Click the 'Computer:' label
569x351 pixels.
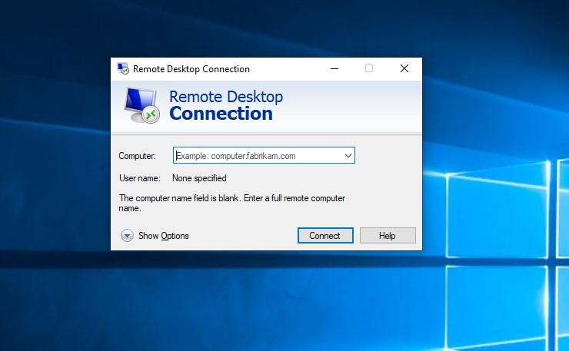coord(137,156)
